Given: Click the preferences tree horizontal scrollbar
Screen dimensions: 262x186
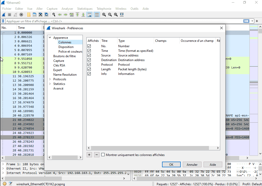Looking at the screenshot, I should pos(65,157).
